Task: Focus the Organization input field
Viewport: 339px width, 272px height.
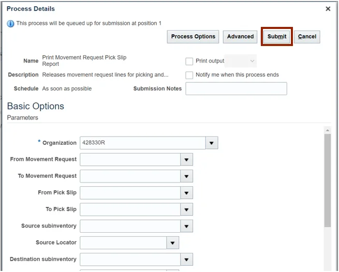Action: [x=142, y=143]
